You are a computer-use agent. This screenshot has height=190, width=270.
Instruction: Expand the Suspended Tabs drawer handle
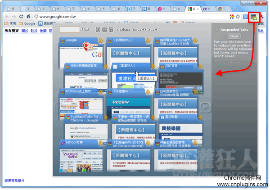point(234,61)
